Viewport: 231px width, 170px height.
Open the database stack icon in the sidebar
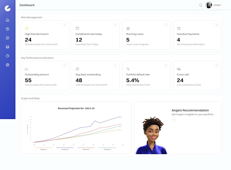[x=8, y=47]
